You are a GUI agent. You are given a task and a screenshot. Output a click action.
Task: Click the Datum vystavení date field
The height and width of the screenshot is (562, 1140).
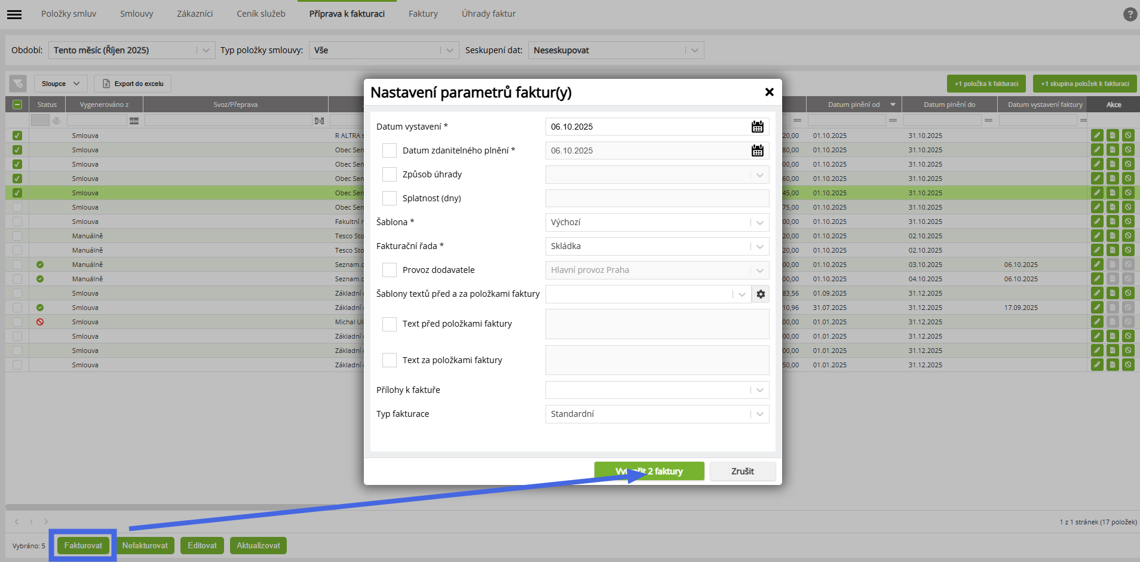point(647,127)
